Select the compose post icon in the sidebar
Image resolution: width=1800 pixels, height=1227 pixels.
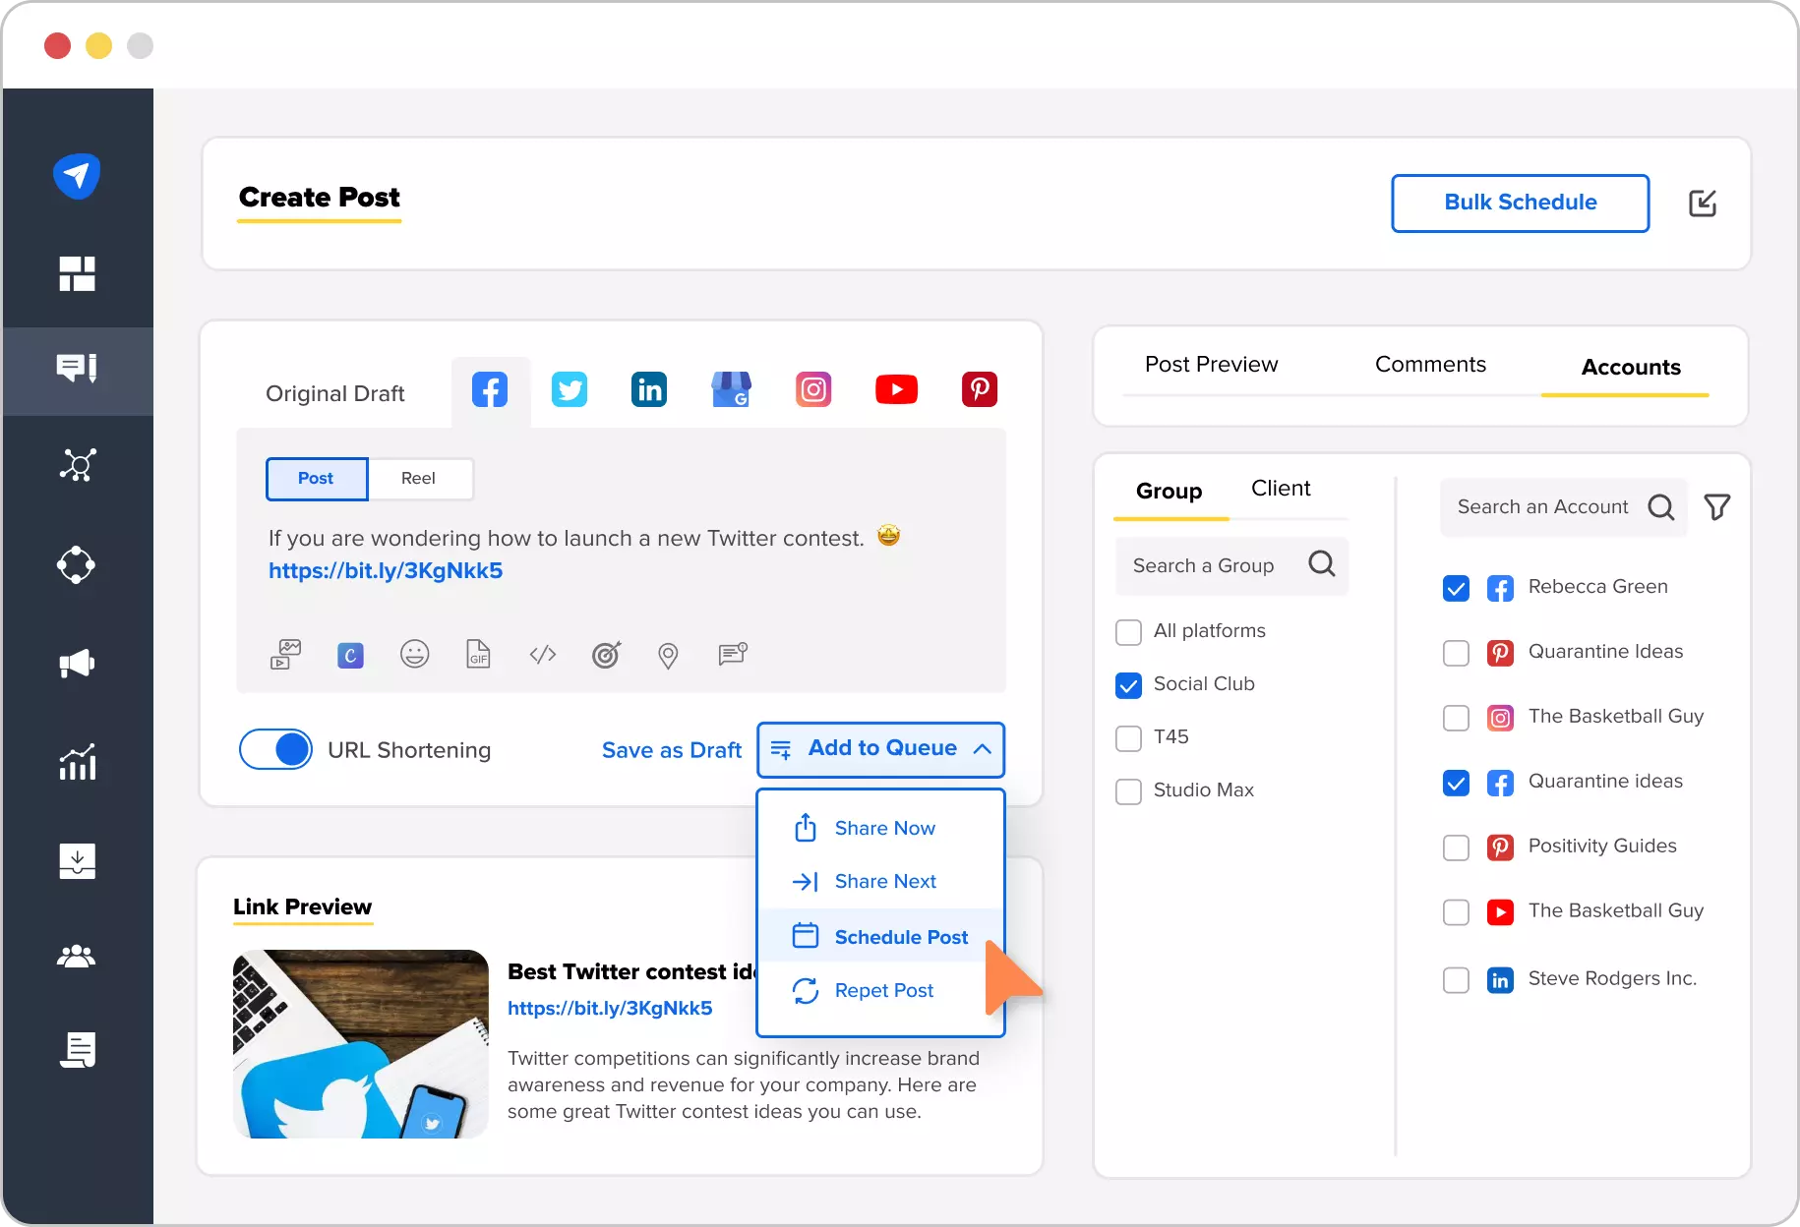point(77,369)
